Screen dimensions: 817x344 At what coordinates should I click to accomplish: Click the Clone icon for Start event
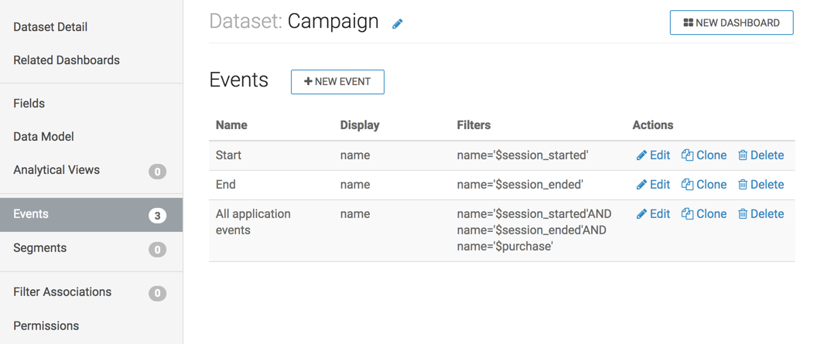coord(687,155)
